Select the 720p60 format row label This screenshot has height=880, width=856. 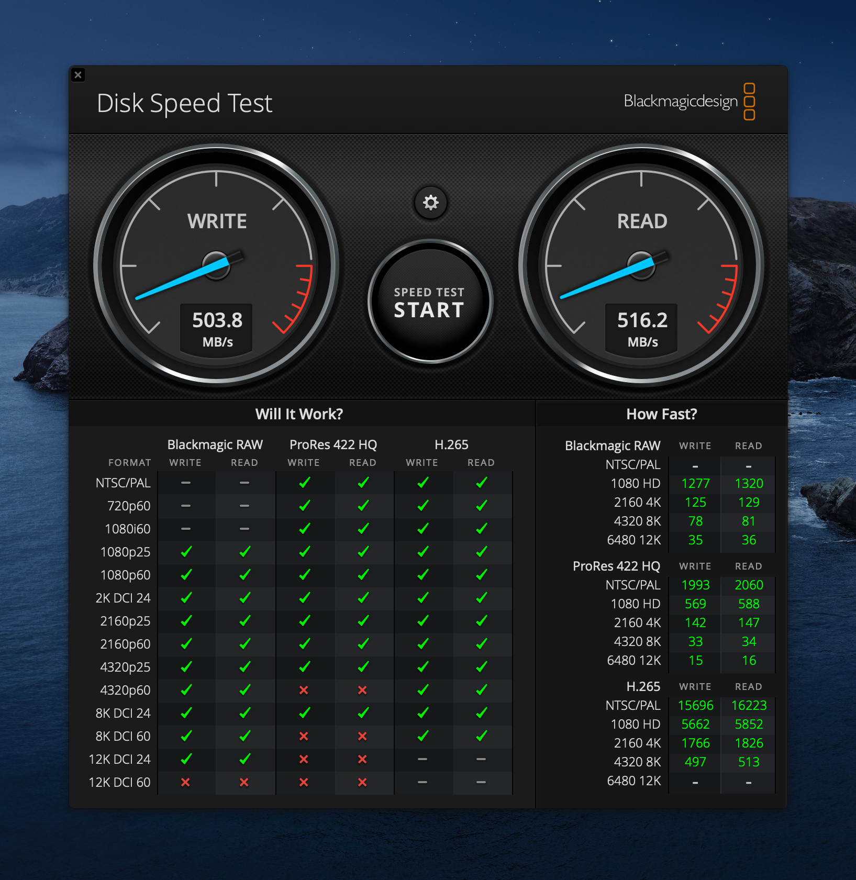click(x=129, y=506)
